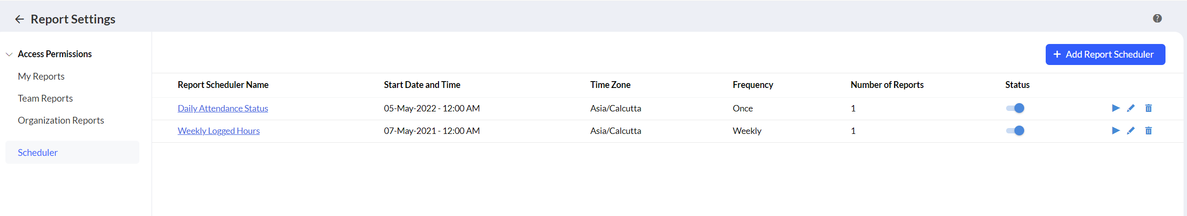
Task: Collapse the Access Permissions section
Action: 9,54
